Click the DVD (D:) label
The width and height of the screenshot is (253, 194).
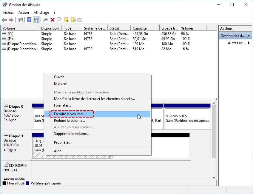[10, 170]
